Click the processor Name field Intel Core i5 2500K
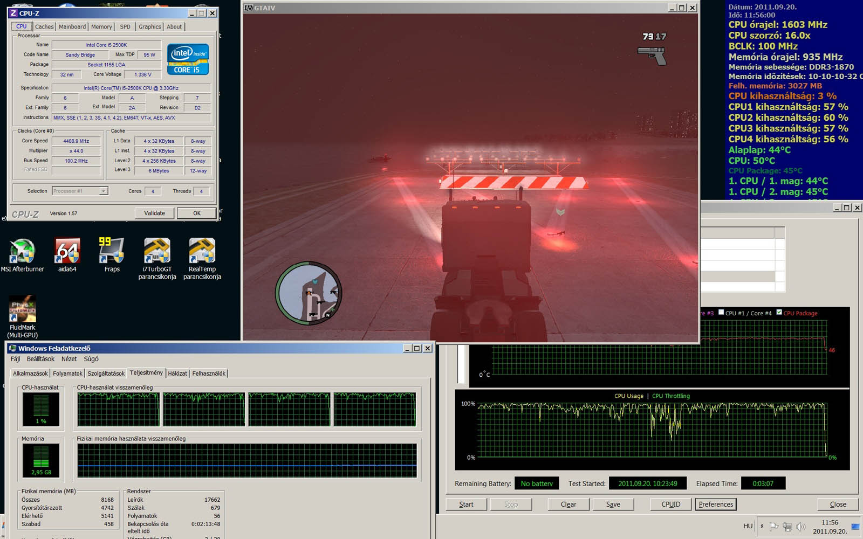 [106, 45]
